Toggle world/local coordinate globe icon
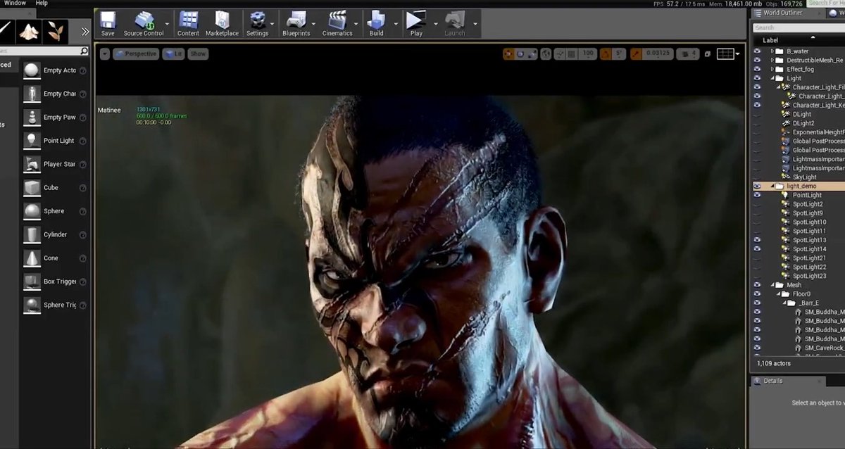Viewport: 845px width, 449px height. 547,53
